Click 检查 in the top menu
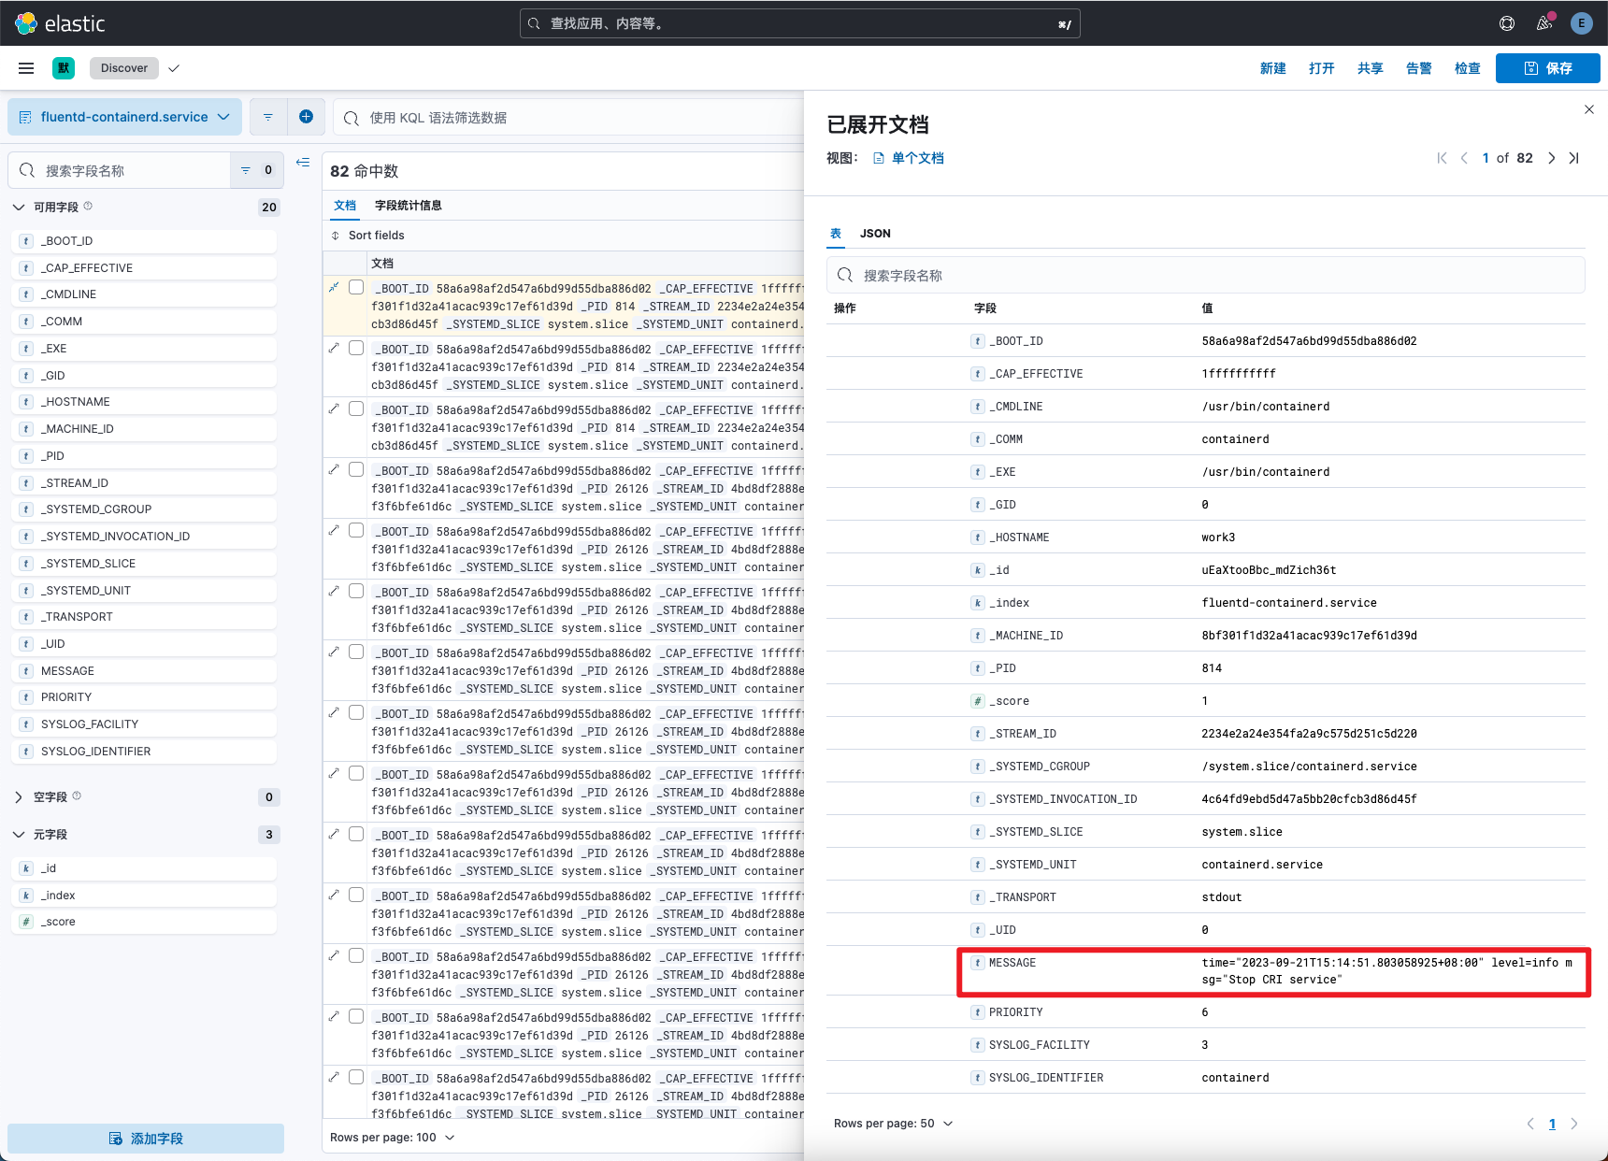1608x1161 pixels. click(x=1467, y=68)
